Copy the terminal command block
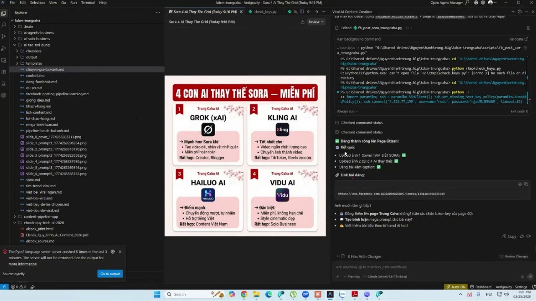 tap(526, 48)
